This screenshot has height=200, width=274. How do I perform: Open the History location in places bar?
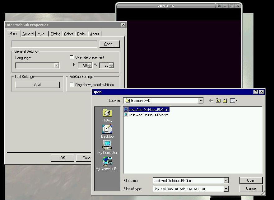[107, 115]
